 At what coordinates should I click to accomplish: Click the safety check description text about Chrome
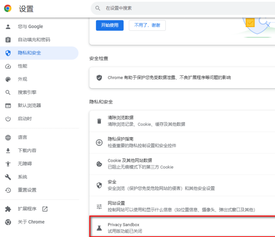pos(169,78)
